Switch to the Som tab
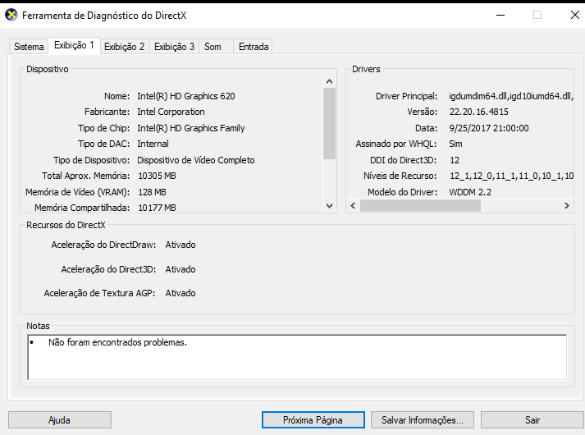The height and width of the screenshot is (435, 585). (213, 47)
